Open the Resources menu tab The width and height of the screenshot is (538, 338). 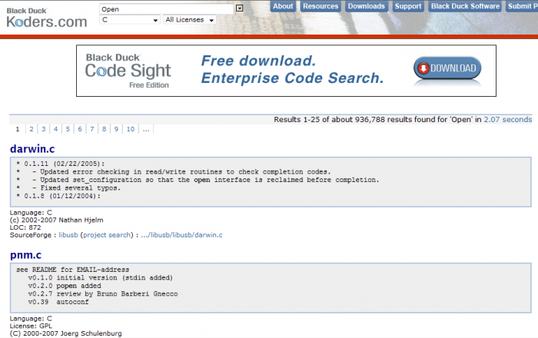320,6
